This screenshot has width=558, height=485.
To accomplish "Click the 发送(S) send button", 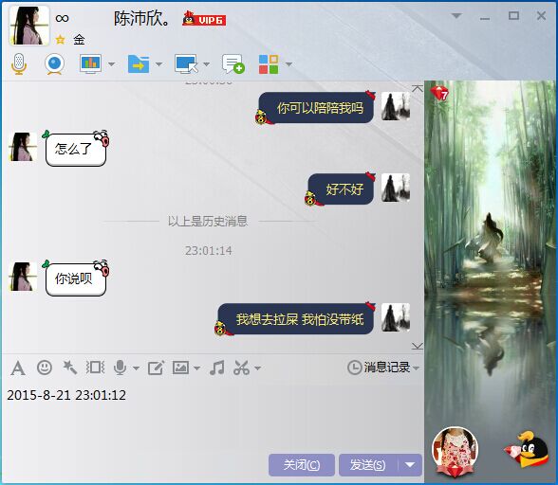I will tap(367, 465).
